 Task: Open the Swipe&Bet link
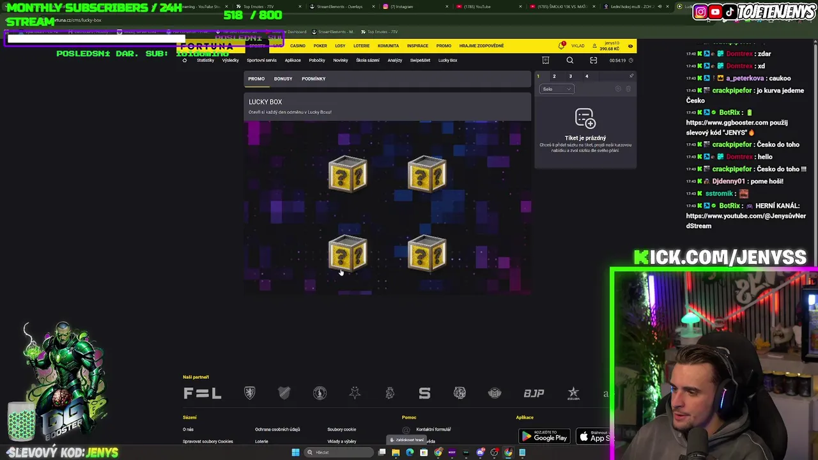(x=420, y=60)
